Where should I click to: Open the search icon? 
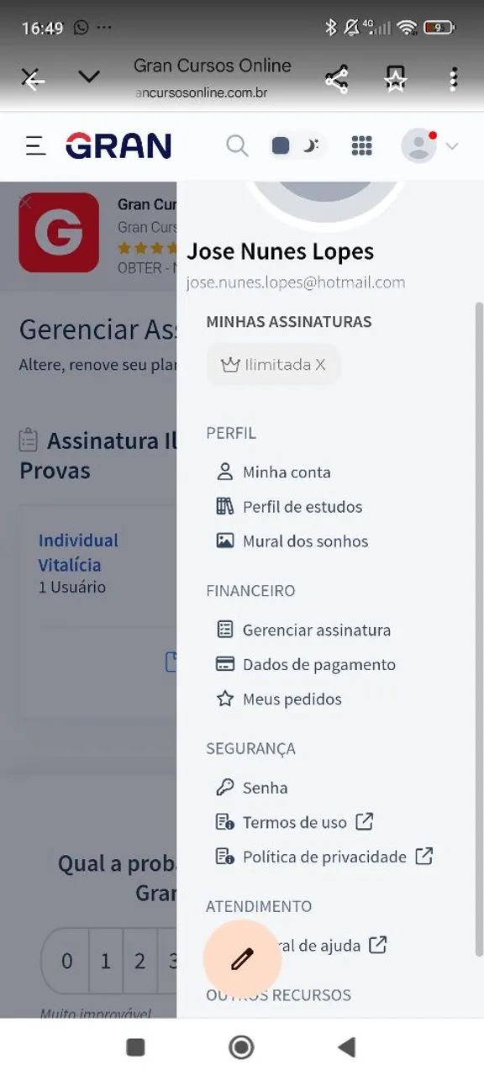[237, 145]
